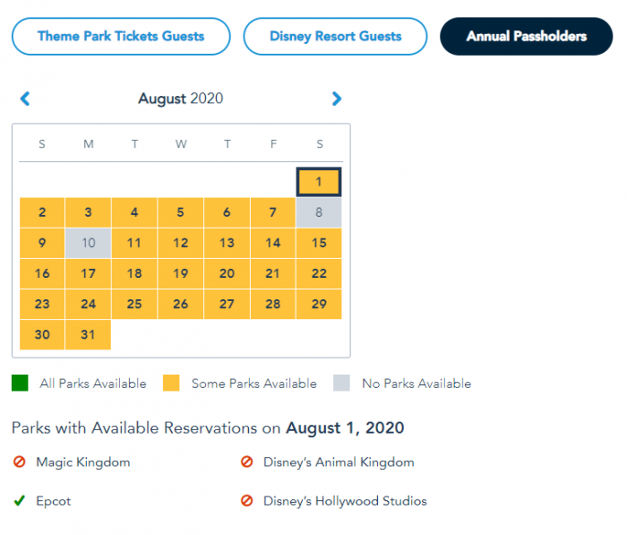Click the green checkmark next to Epcot

point(19,501)
